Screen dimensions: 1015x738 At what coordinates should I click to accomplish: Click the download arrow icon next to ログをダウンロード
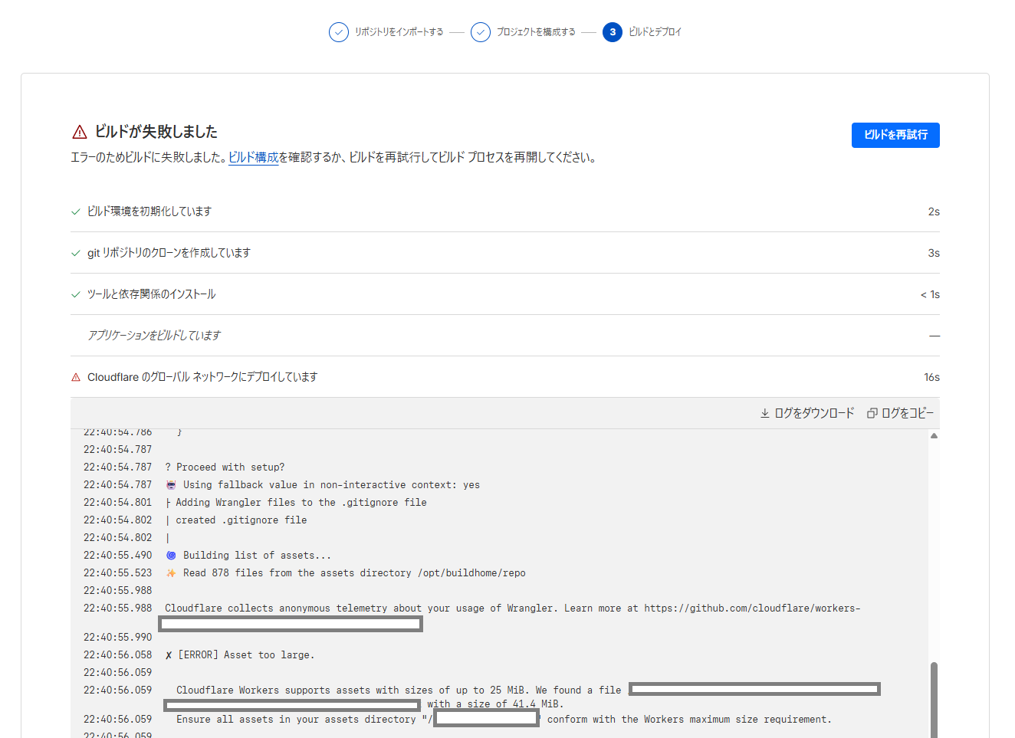tap(765, 413)
